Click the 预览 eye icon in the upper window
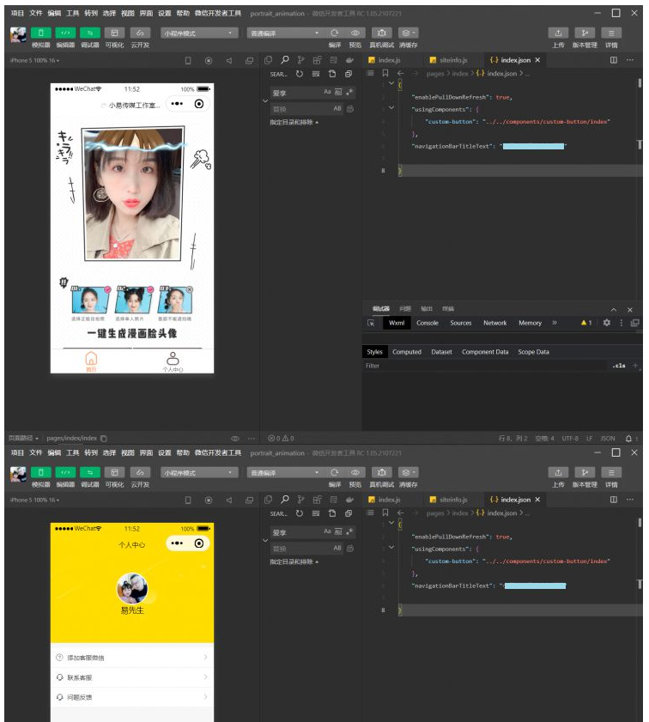 (x=355, y=33)
